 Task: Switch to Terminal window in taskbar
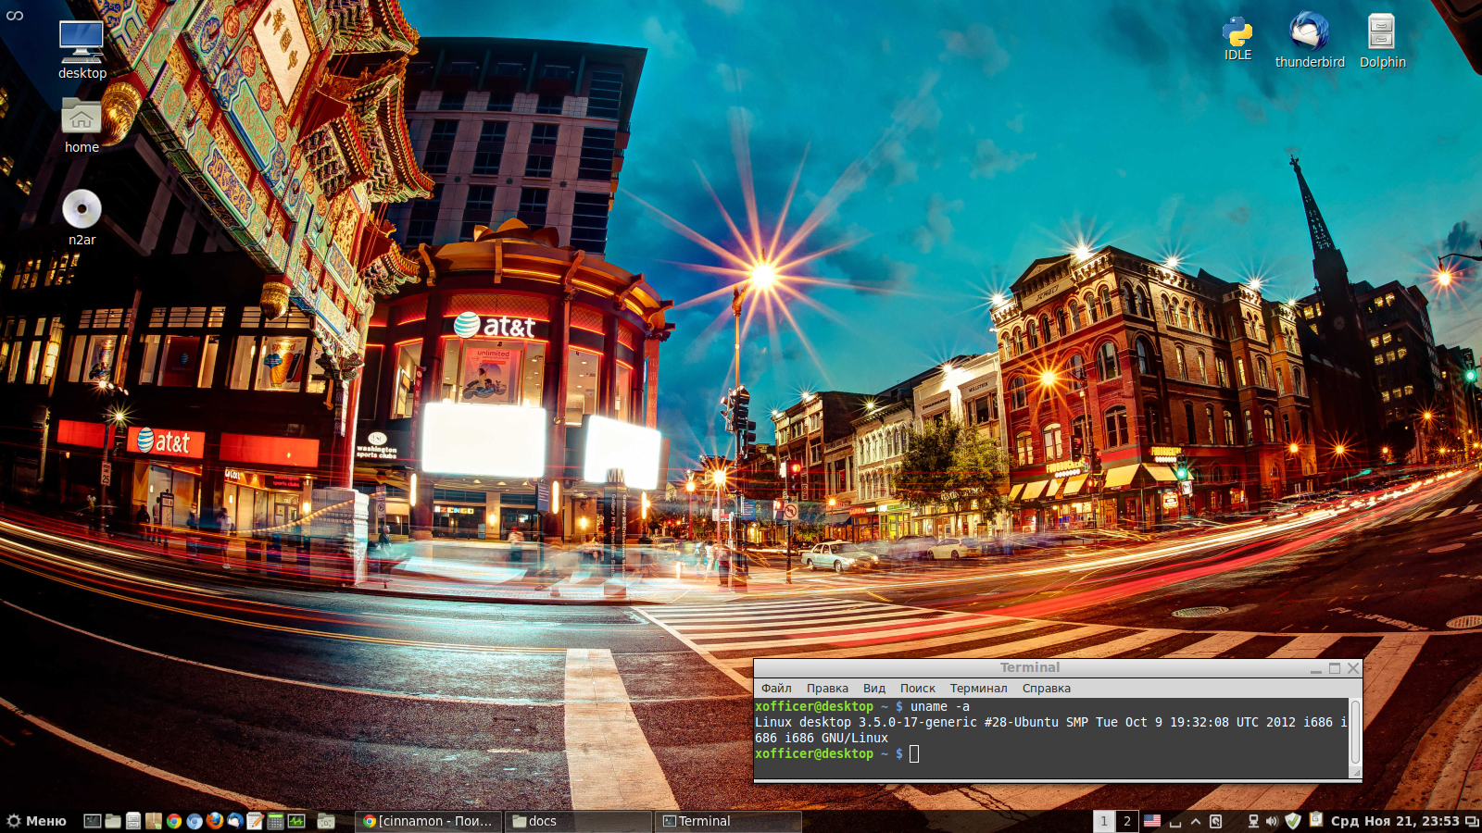(729, 821)
